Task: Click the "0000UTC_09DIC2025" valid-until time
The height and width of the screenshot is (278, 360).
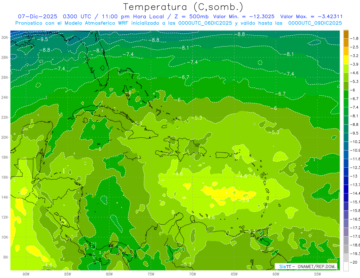Action: point(315,23)
